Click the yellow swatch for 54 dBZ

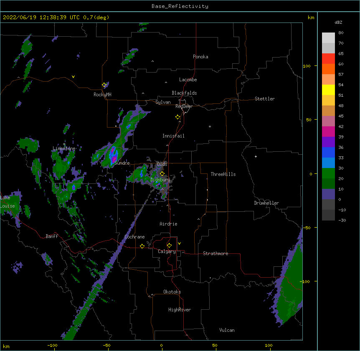pyautogui.click(x=328, y=90)
